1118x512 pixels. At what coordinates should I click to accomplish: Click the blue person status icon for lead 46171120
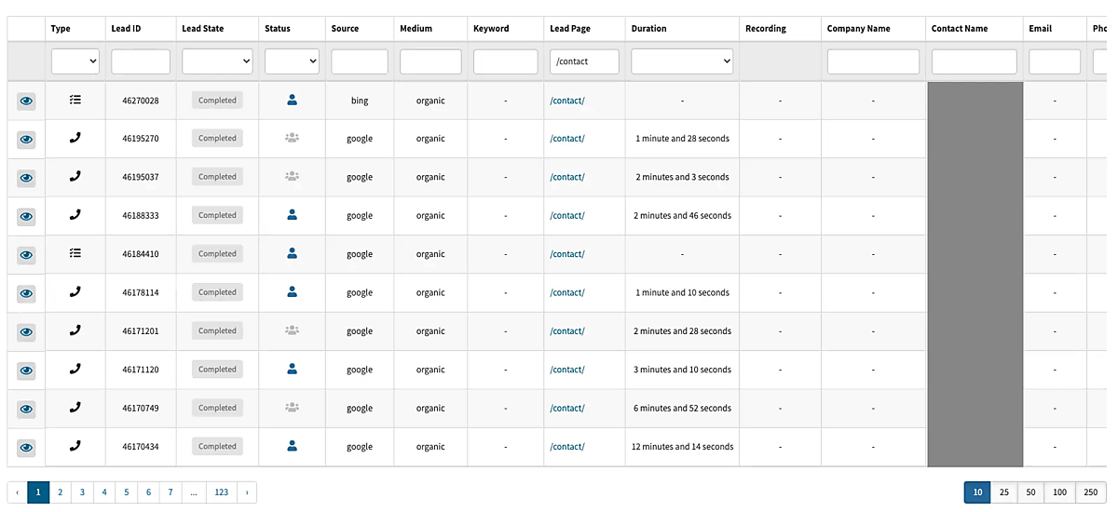(x=292, y=370)
